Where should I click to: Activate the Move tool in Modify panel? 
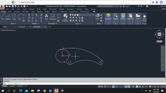point(29,15)
